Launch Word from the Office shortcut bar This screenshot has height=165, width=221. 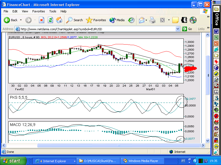(216, 31)
